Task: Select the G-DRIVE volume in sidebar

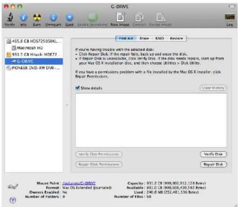Action: coord(34,61)
